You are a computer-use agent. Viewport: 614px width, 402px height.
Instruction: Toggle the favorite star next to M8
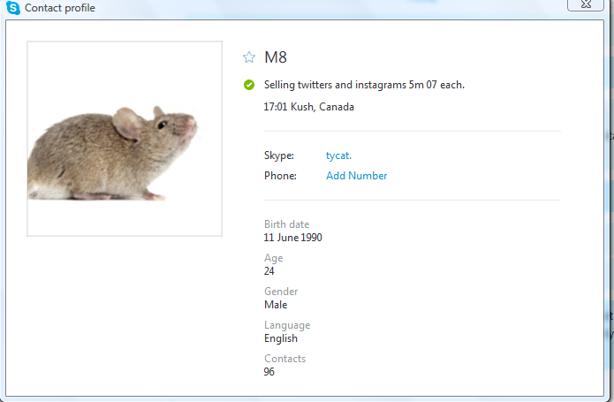click(249, 57)
